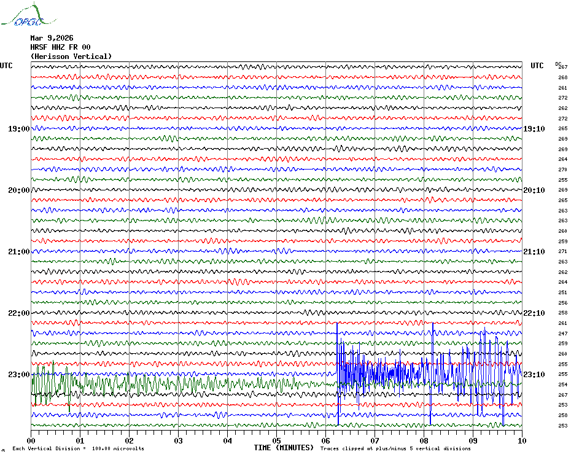Select the HRSF HHZ FR 00 station label

60,47
